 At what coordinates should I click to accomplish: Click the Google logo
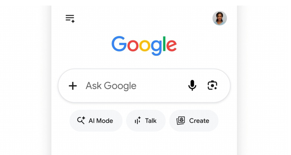click(144, 46)
